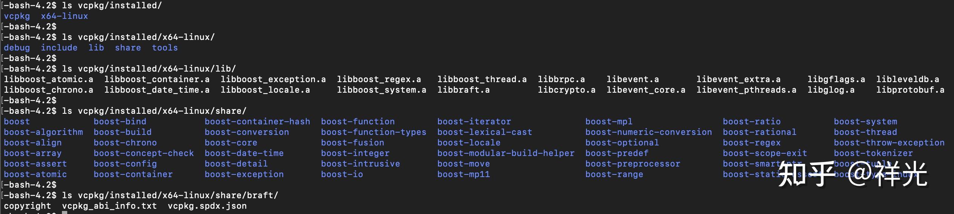Viewport: 954px width, 214px height.
Task: Click the tools directory entry
Action: click(165, 48)
